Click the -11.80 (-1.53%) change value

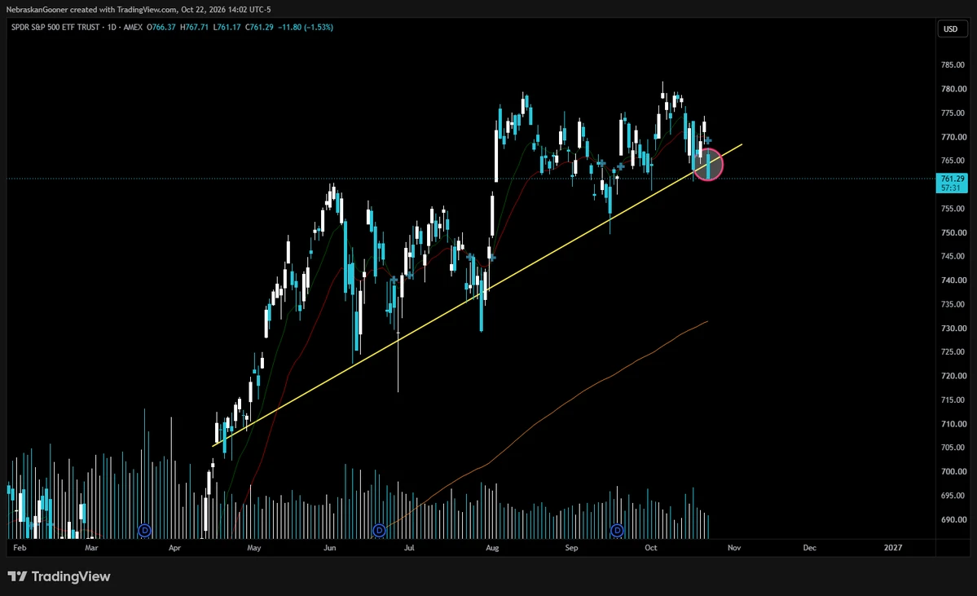click(306, 28)
